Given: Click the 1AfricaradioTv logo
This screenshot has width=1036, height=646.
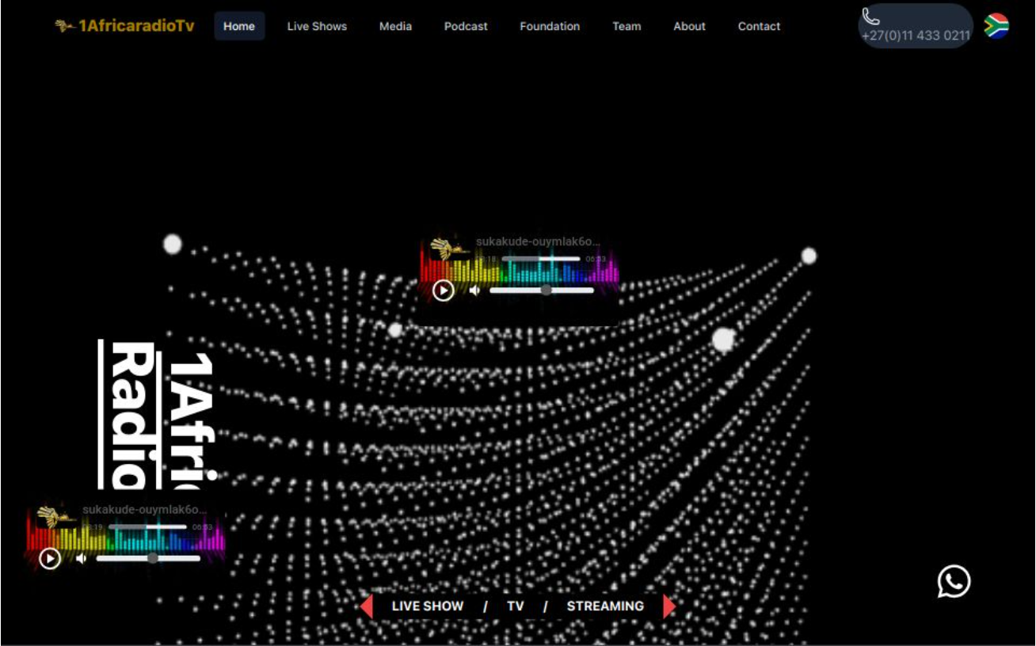Looking at the screenshot, I should click(124, 26).
